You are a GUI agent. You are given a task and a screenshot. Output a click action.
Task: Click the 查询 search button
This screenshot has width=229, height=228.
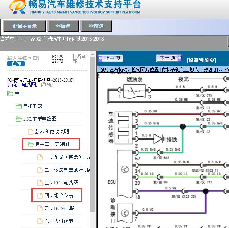click(16, 63)
